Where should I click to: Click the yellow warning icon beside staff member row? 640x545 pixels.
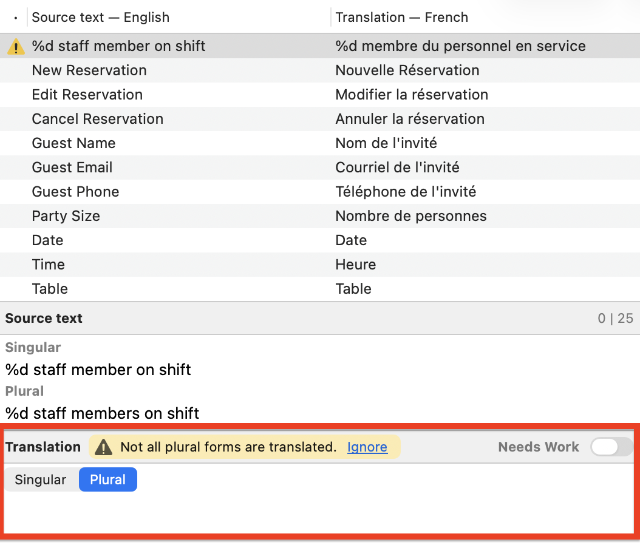coord(16,47)
